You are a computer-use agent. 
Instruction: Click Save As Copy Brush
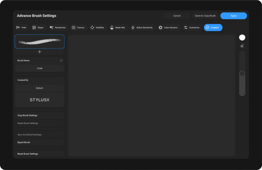[205, 16]
